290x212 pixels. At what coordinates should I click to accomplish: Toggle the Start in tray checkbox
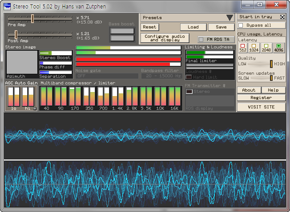click(282, 17)
